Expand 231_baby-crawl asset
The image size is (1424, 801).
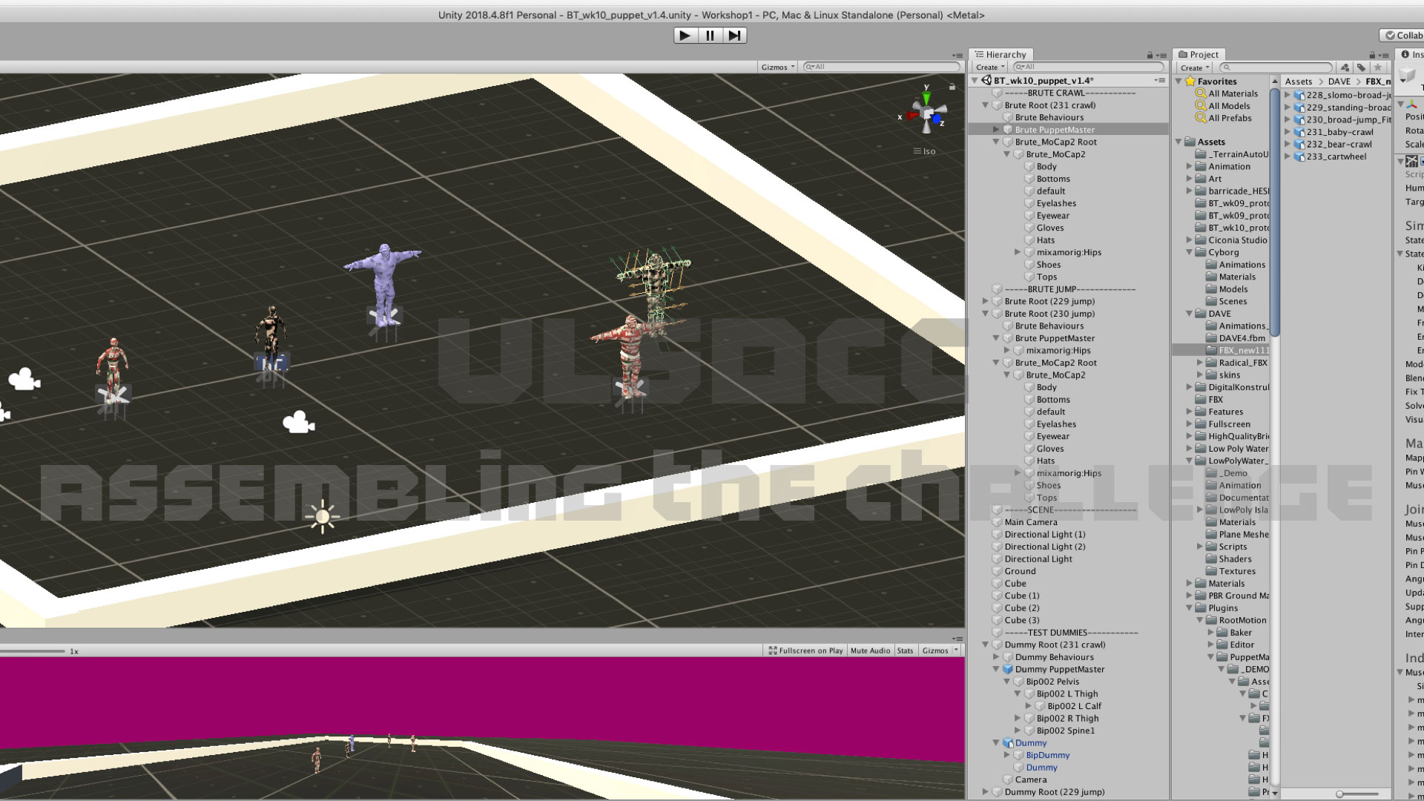coord(1288,132)
